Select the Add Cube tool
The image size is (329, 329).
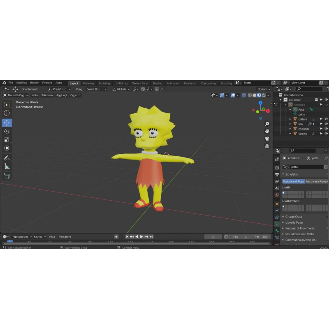click(7, 176)
